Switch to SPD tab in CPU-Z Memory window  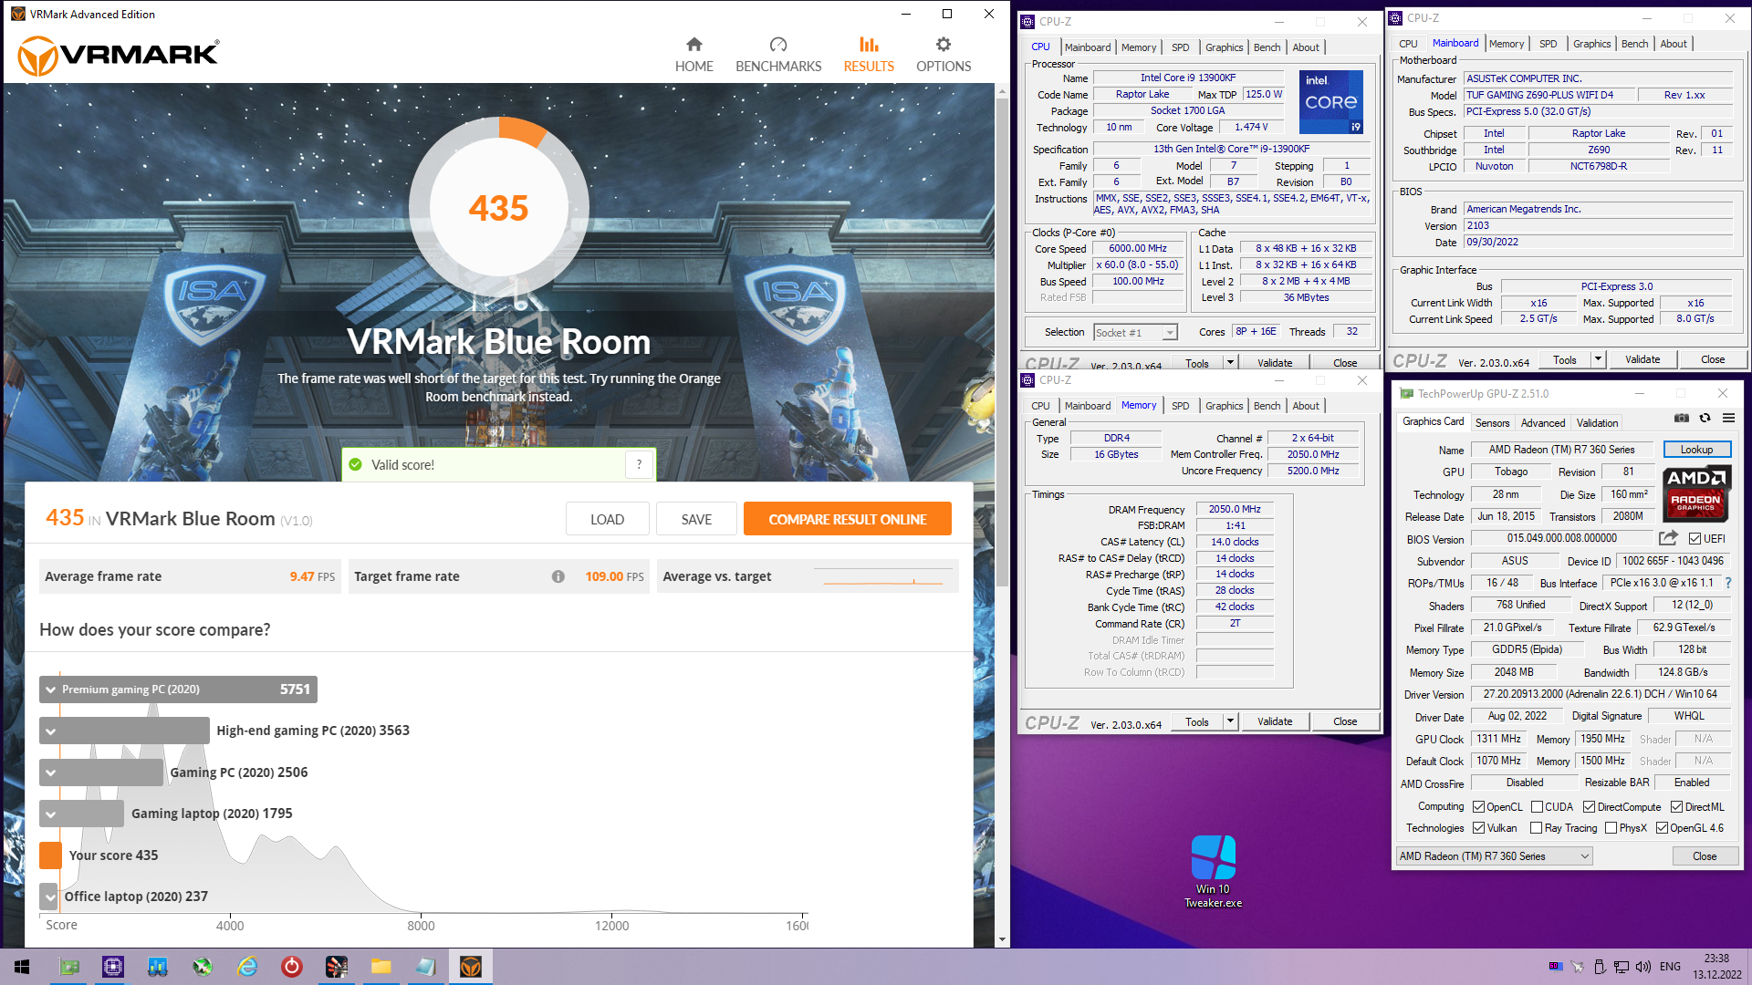point(1180,406)
